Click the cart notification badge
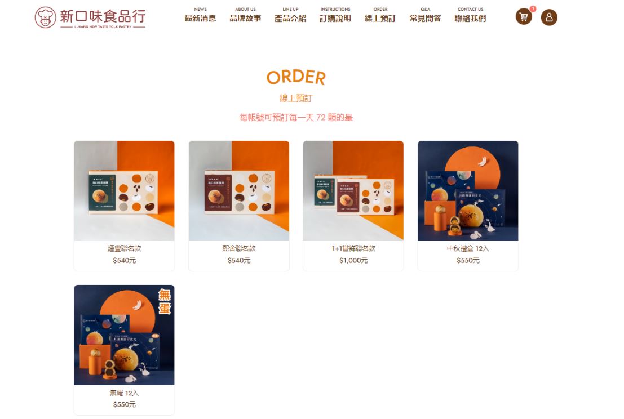The width and height of the screenshot is (624, 419). pos(533,9)
